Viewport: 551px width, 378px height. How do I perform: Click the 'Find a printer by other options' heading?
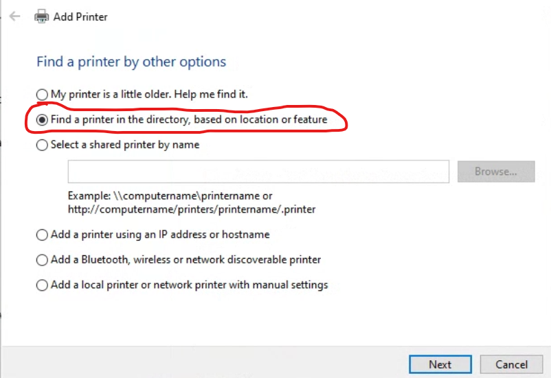click(x=131, y=62)
